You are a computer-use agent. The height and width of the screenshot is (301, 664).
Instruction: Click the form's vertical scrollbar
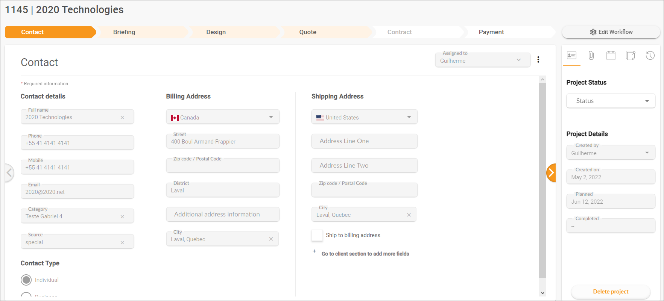pos(542,180)
